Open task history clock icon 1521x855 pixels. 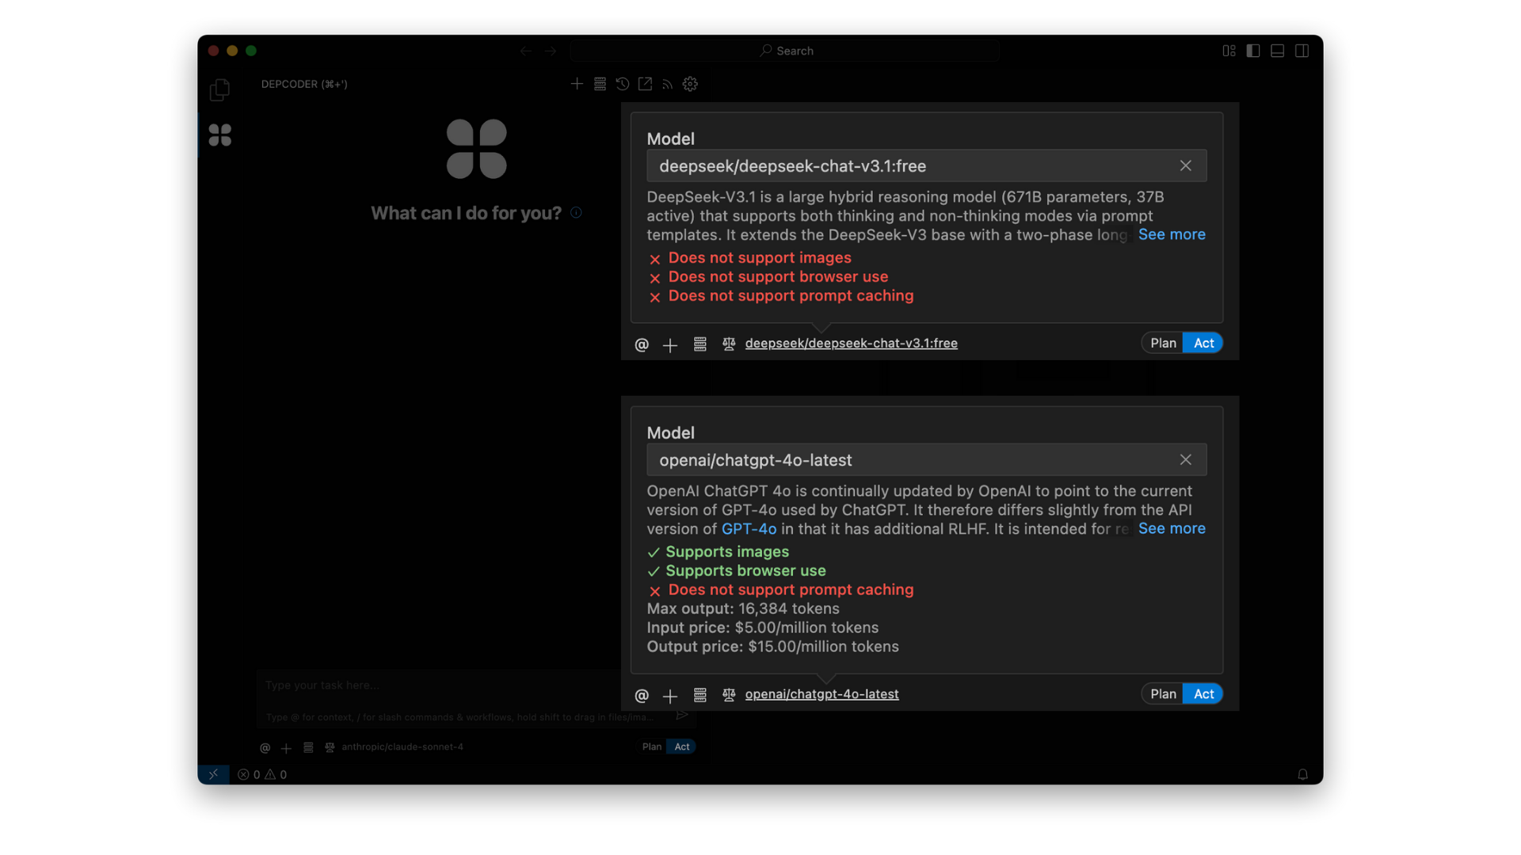pos(623,84)
